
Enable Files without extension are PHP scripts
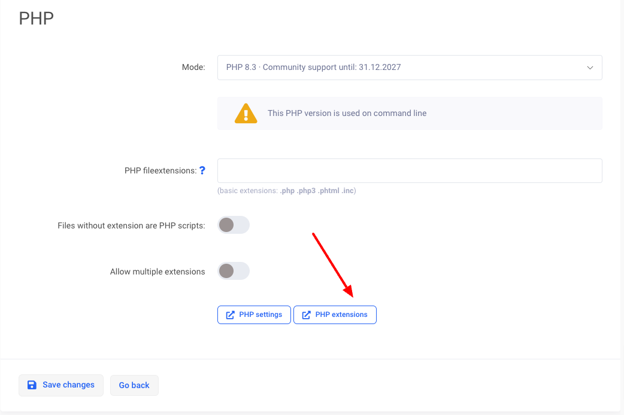click(233, 225)
